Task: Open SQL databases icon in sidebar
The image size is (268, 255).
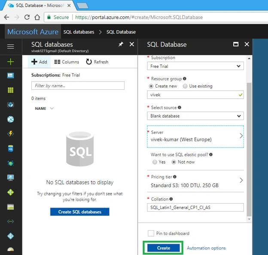Action: tap(10, 149)
